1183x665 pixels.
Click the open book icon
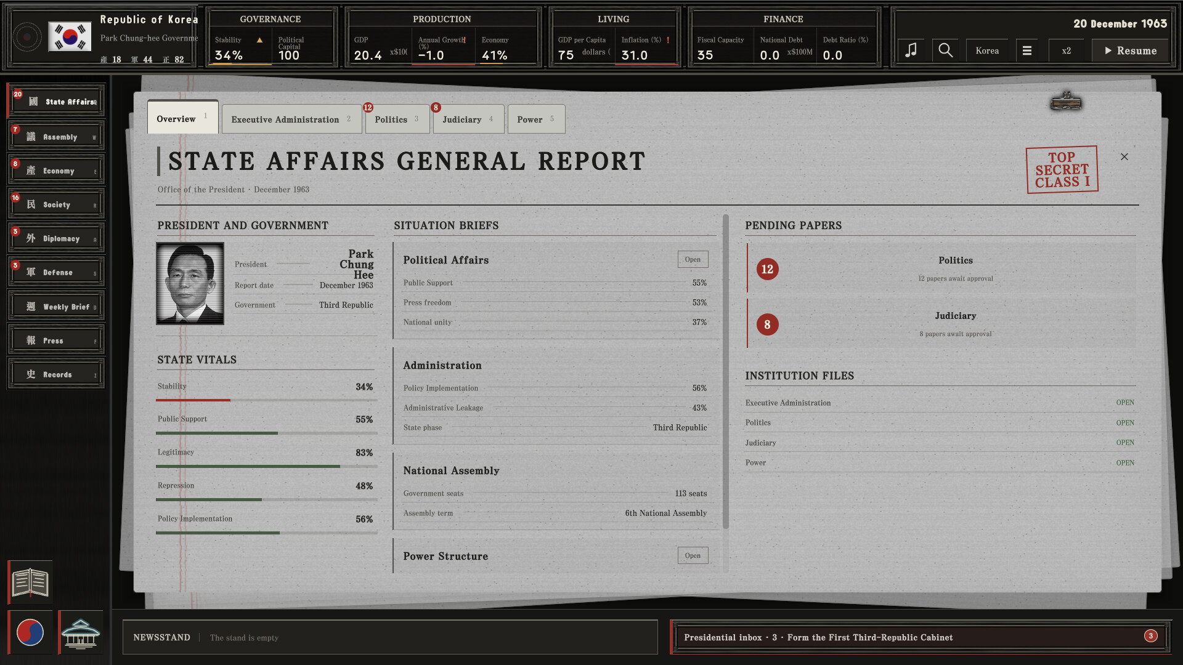click(x=30, y=582)
